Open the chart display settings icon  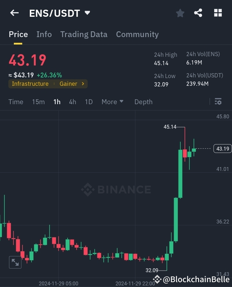[x=218, y=102]
